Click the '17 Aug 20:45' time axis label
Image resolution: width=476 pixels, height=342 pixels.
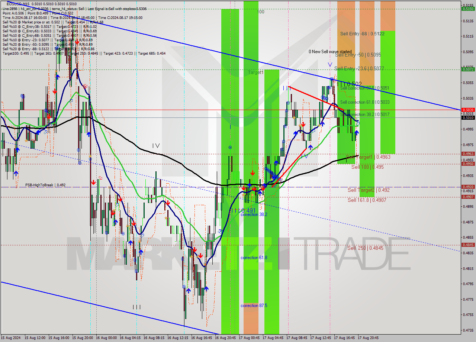[x=368, y=338]
